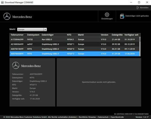This screenshot has height=119, width=151.
Task: Sort by the Dateisystem column header
Action: [33, 35]
